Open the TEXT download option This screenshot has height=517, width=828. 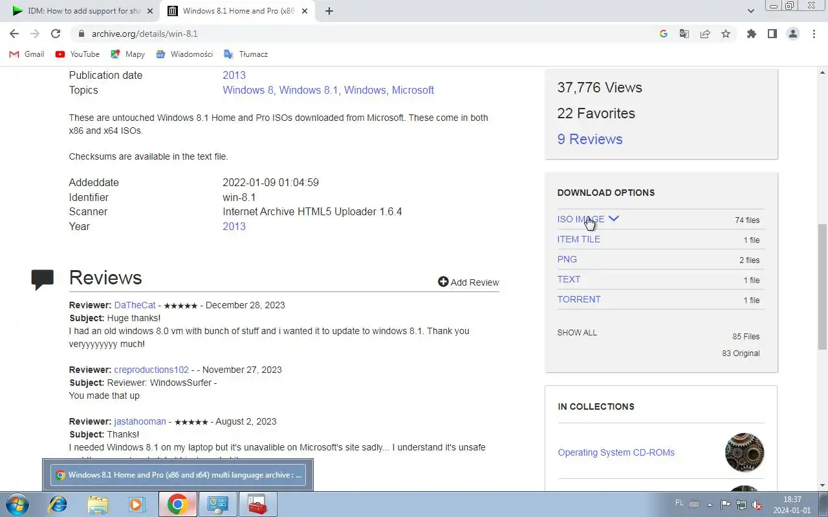[x=569, y=279]
